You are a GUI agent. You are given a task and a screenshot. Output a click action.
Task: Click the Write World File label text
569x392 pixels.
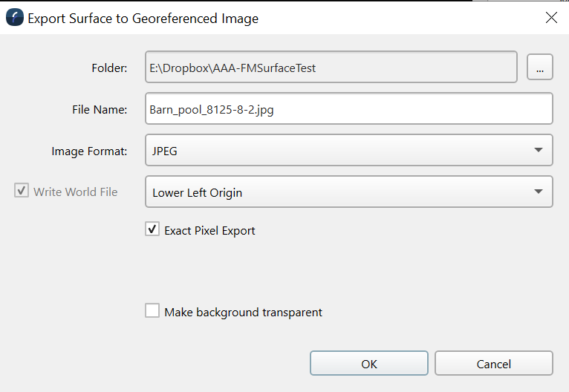(x=75, y=192)
